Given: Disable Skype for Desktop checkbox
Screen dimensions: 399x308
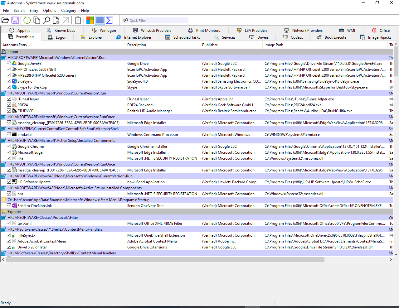Looking at the screenshot, I should coord(9,87).
